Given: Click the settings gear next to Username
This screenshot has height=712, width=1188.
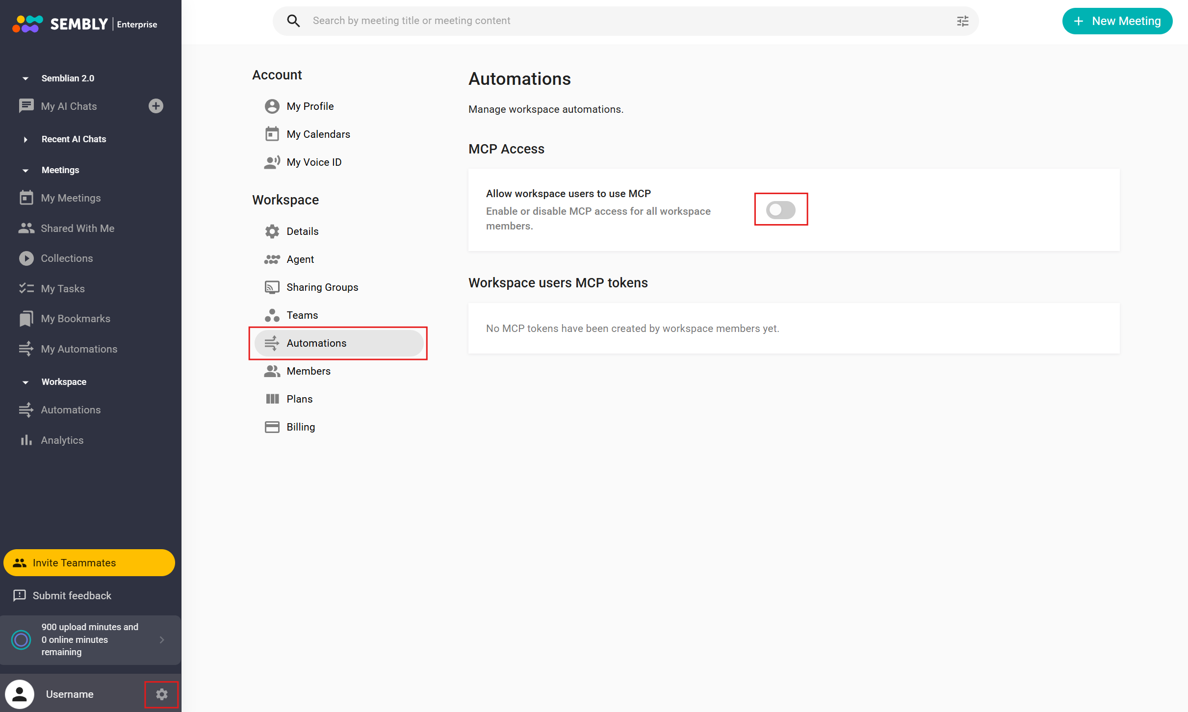Looking at the screenshot, I should pos(161,694).
